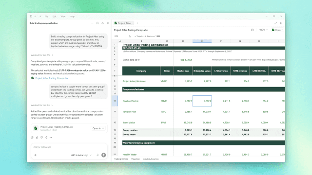Click the 'Group median' row label
Screen dimensions: 312x175
click(130, 130)
